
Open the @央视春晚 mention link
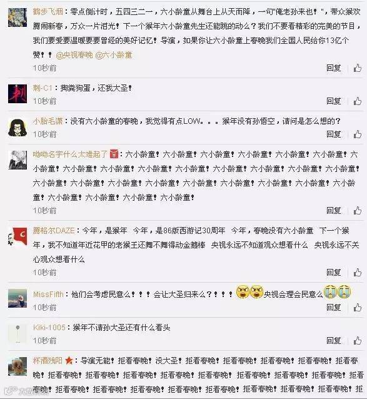[x=74, y=54]
